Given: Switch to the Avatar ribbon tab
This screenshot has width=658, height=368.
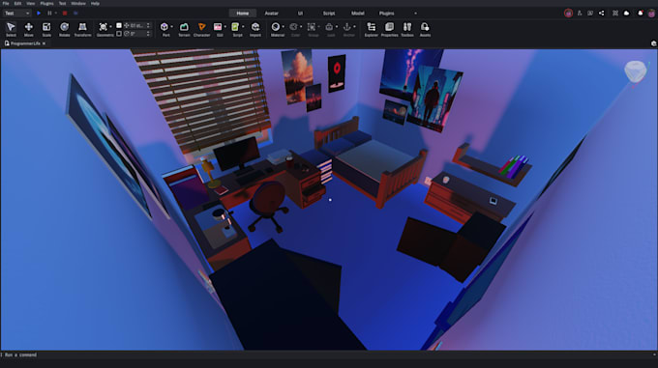Looking at the screenshot, I should [272, 14].
